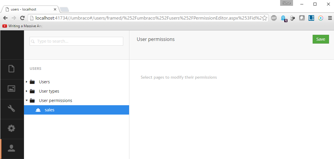
Task: Expand the User types tree node
Action: pyautogui.click(x=27, y=91)
